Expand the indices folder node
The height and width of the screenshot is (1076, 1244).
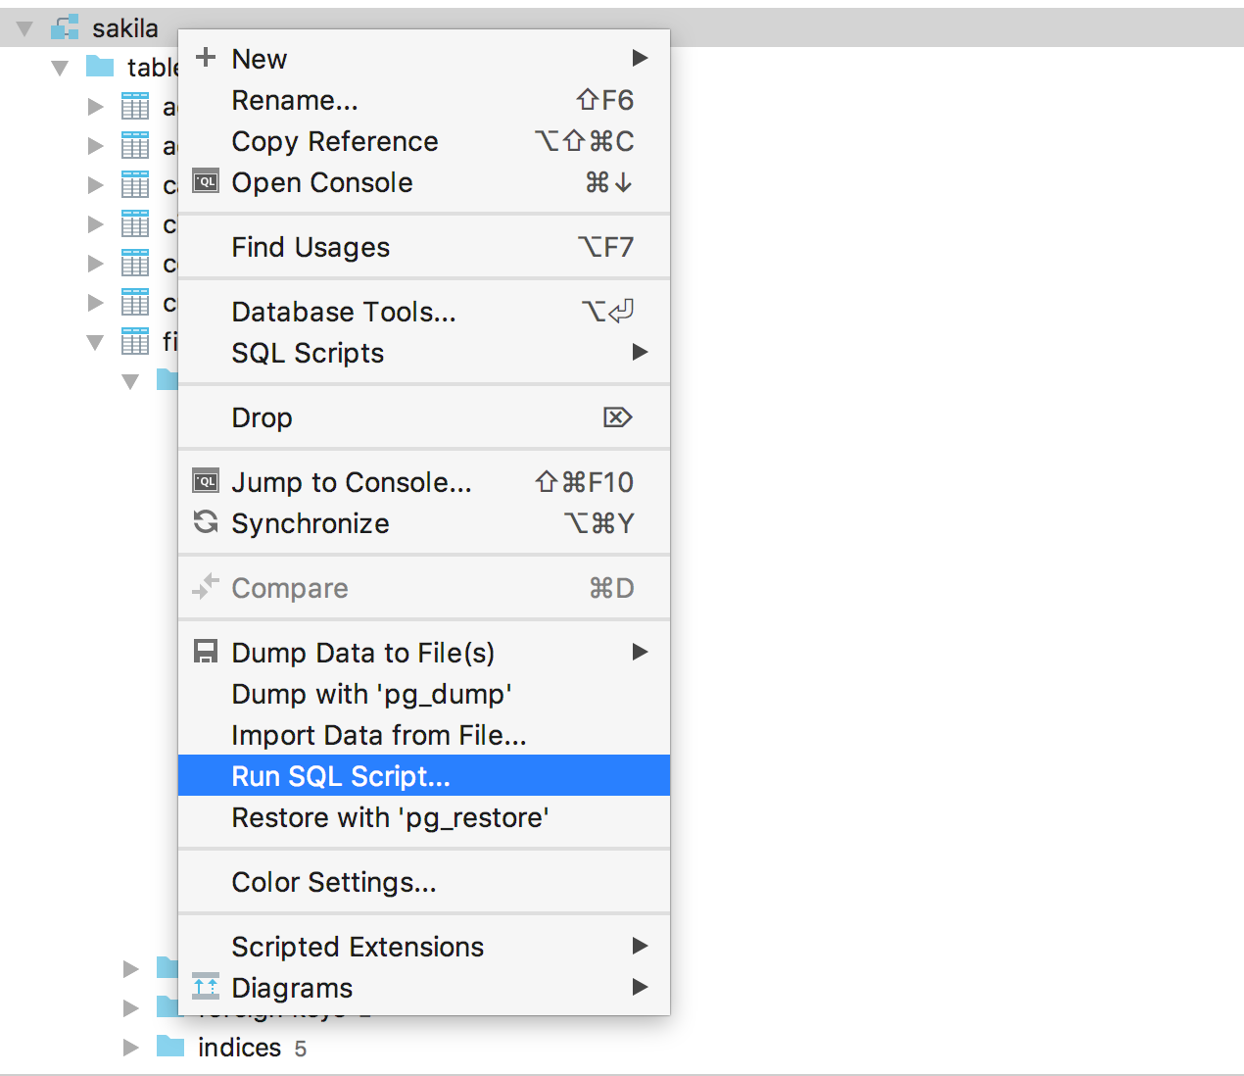(x=130, y=1048)
